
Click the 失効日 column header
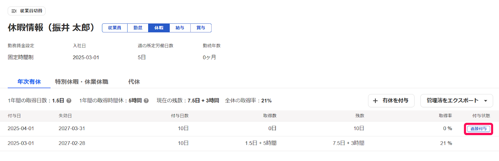pyautogui.click(x=65, y=116)
